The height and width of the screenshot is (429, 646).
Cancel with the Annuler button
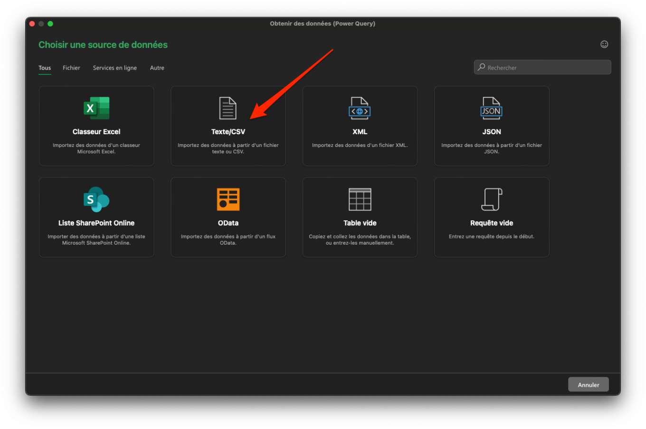coord(588,384)
